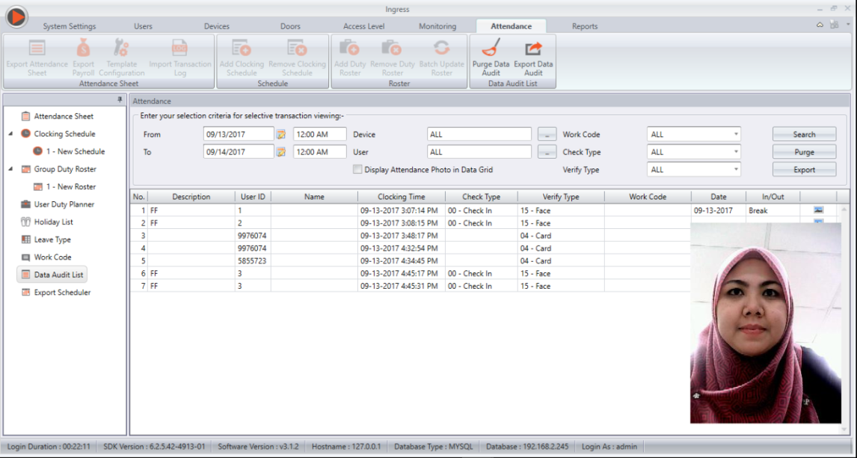Open User Duty Planner
857x458 pixels.
coord(64,204)
